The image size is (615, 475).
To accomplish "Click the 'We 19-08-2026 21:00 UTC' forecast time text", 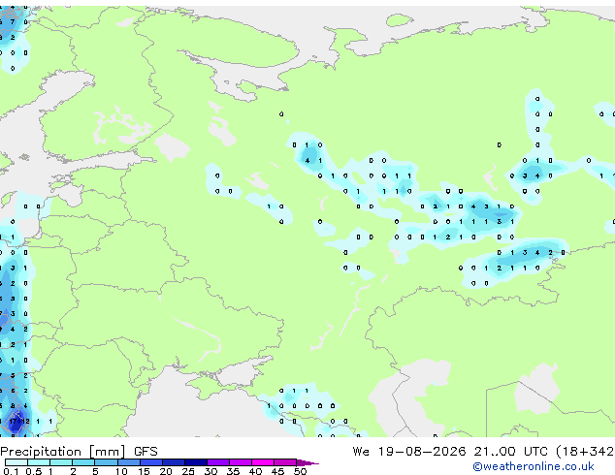I will [450, 452].
